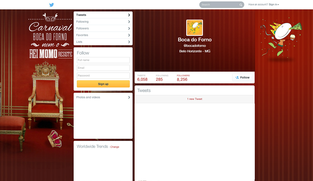The height and width of the screenshot is (181, 313).
Task: Click the Boca do Forno profile name
Action: pyautogui.click(x=195, y=40)
